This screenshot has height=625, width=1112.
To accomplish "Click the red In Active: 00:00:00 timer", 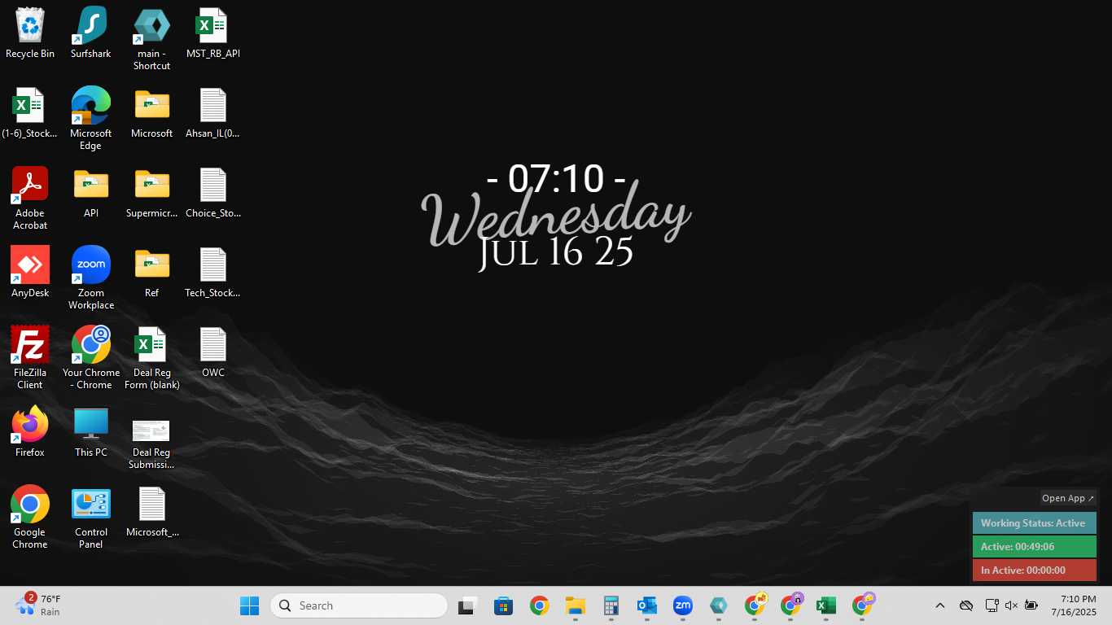I will (1034, 570).
